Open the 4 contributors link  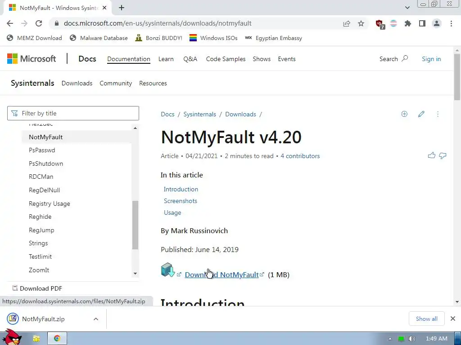pos(300,156)
